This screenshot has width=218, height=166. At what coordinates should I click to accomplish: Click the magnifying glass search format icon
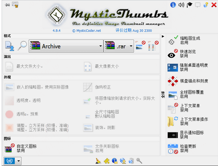22,46
